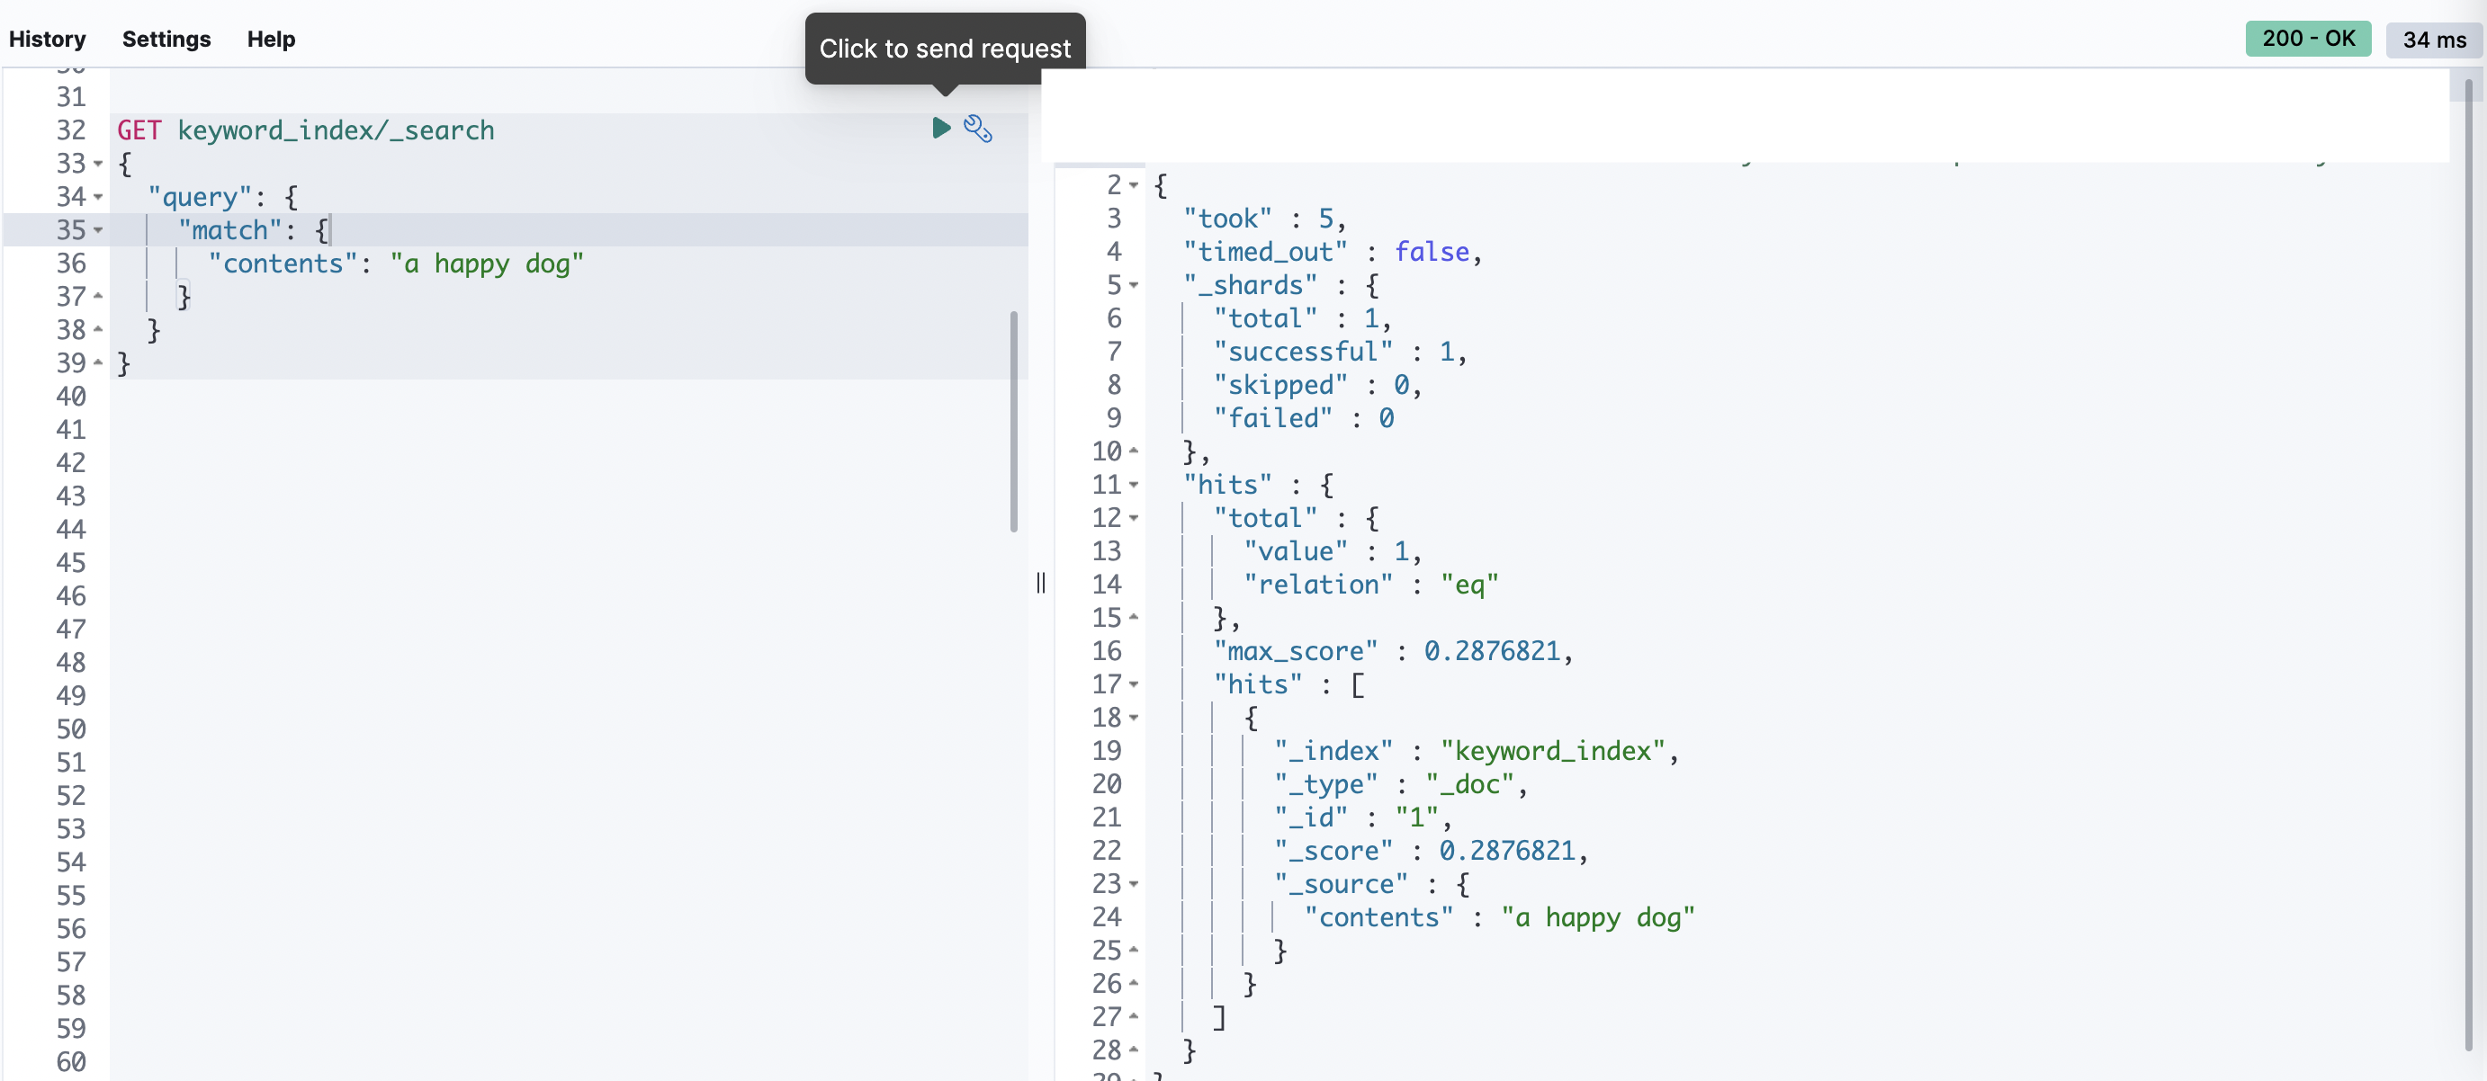This screenshot has height=1081, width=2487.
Task: Collapse the inner "hits" array on line 17
Action: coord(1134,685)
